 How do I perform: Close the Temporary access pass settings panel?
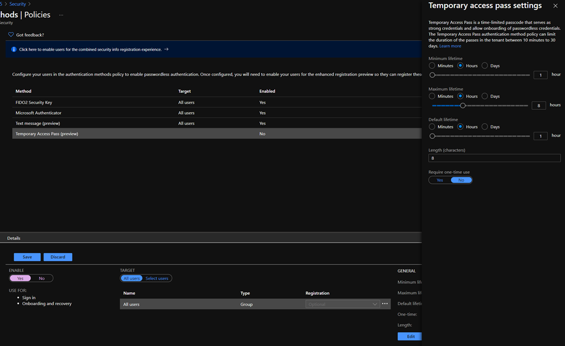555,6
